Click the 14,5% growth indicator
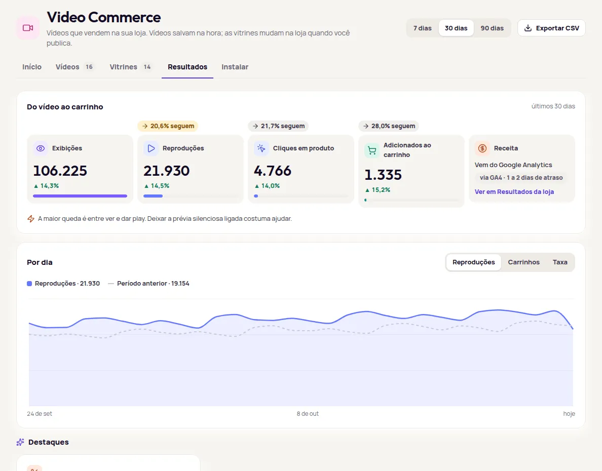Image resolution: width=602 pixels, height=471 pixels. point(157,186)
